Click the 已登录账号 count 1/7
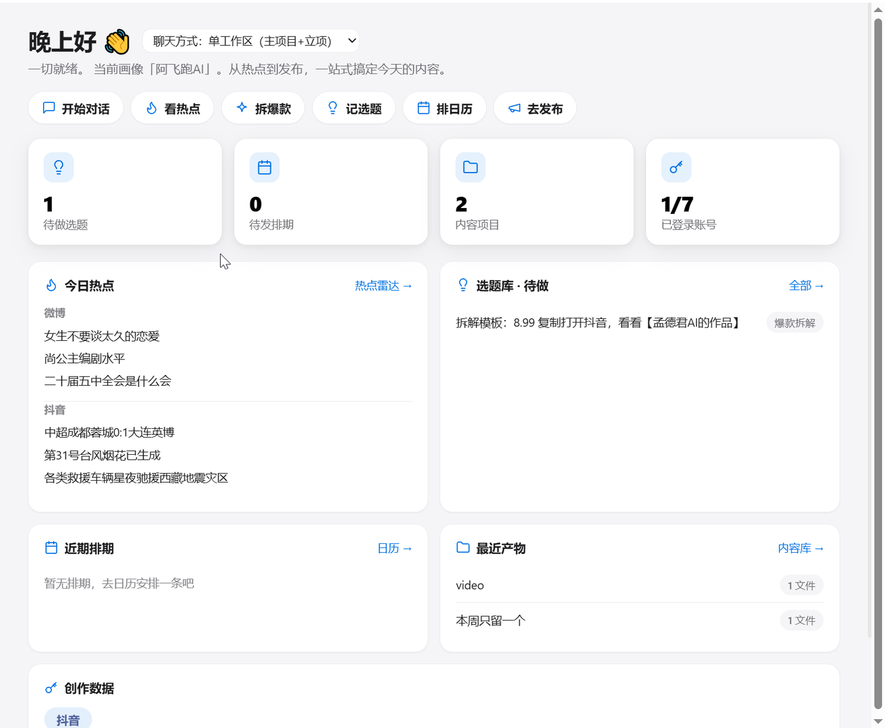The height and width of the screenshot is (728, 885). [x=677, y=204]
